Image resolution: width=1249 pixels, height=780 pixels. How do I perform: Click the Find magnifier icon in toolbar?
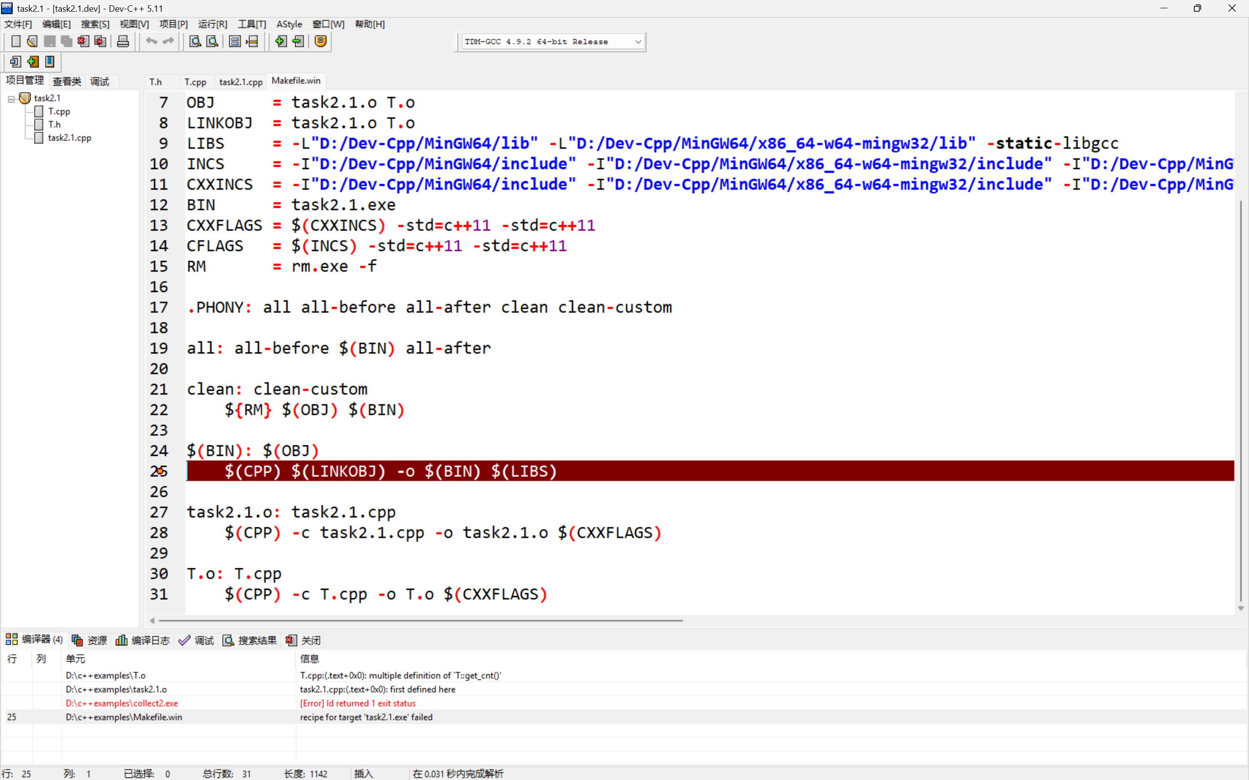pyautogui.click(x=195, y=41)
